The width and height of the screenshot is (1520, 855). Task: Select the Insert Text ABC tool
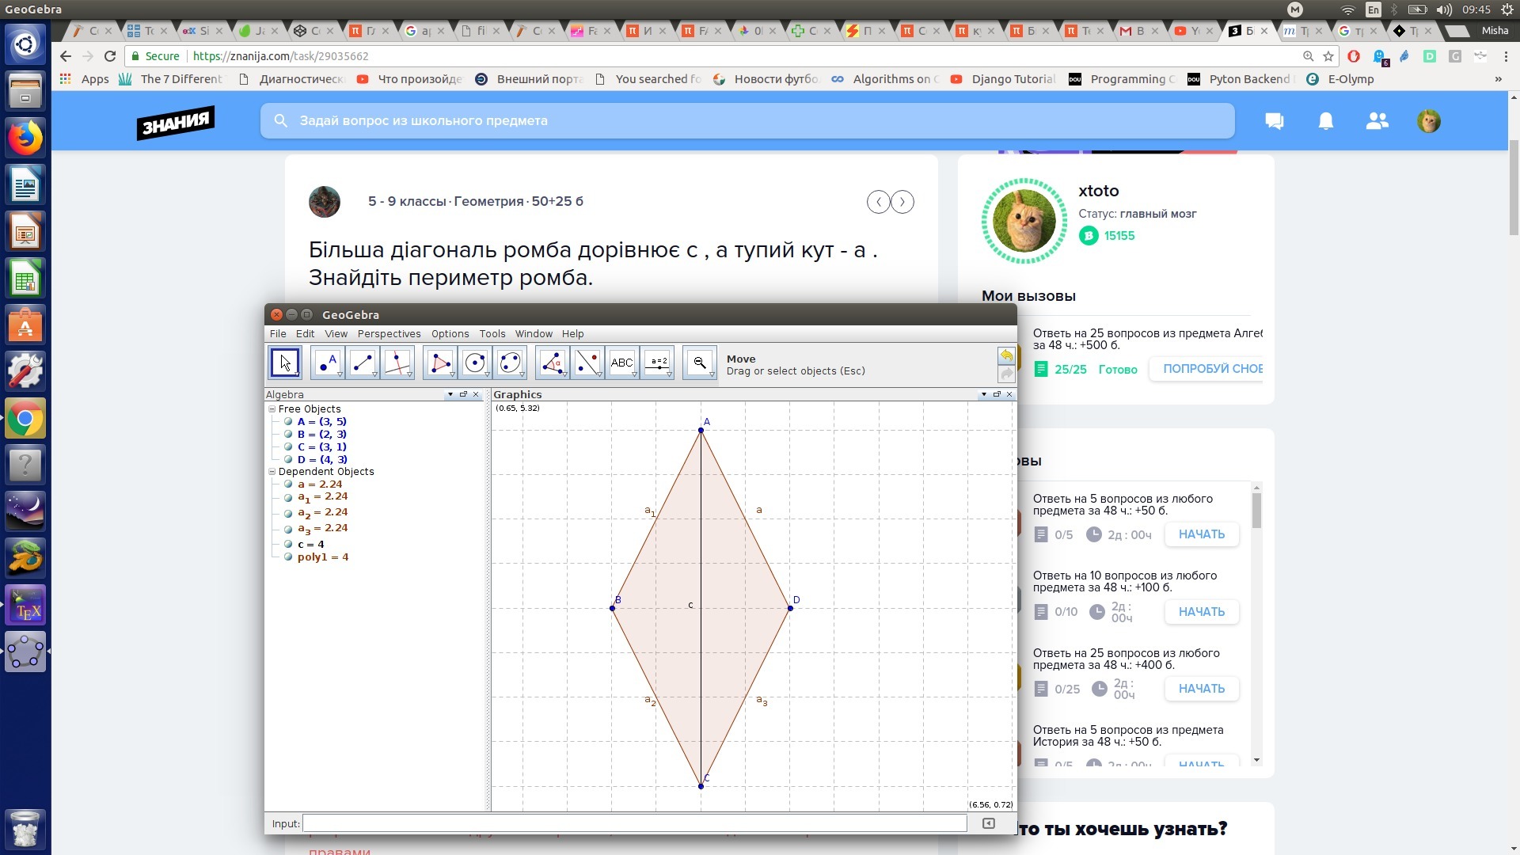click(x=621, y=363)
